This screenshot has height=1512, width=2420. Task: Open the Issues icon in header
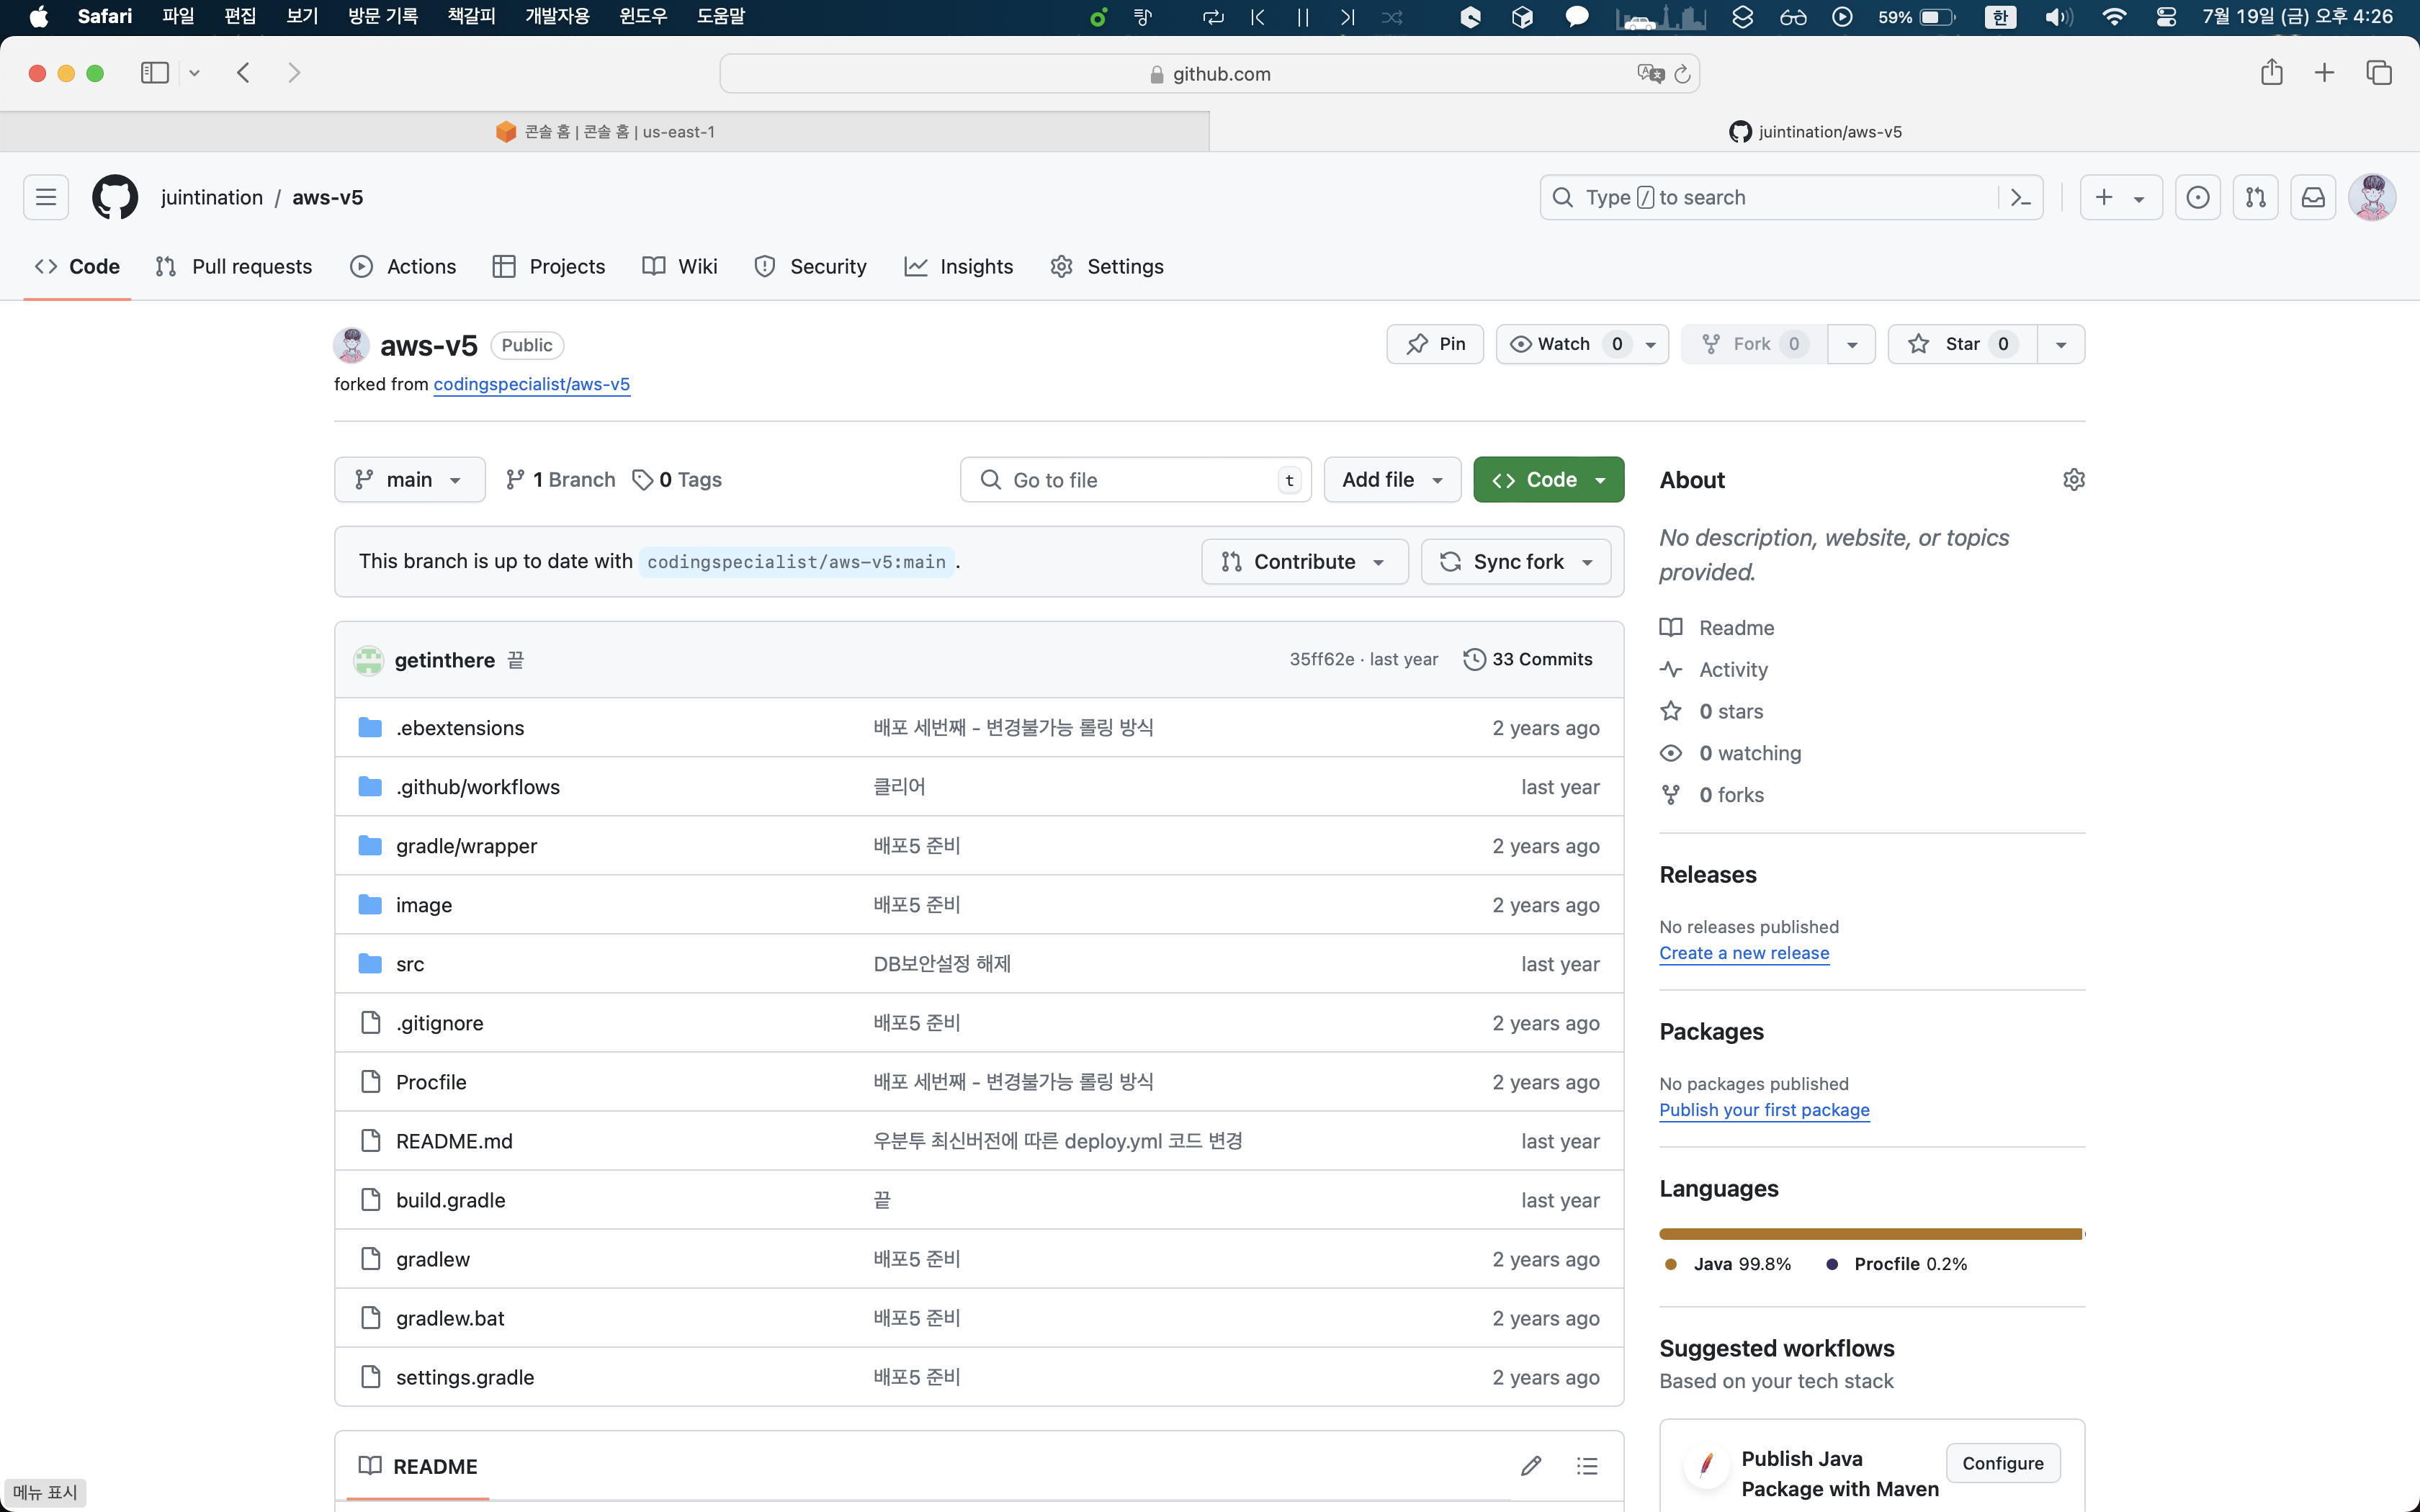[2197, 197]
